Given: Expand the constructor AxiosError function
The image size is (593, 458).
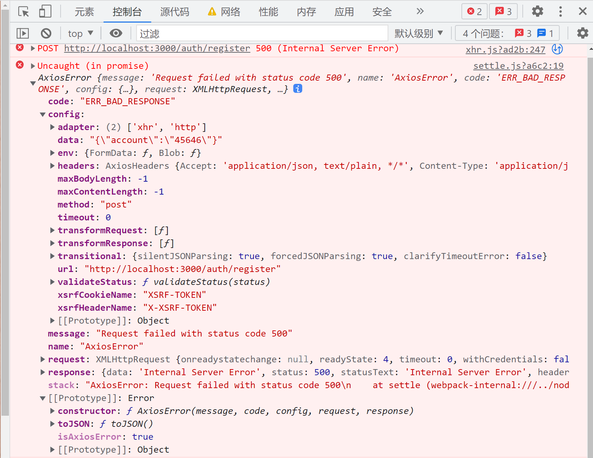Looking at the screenshot, I should (52, 411).
